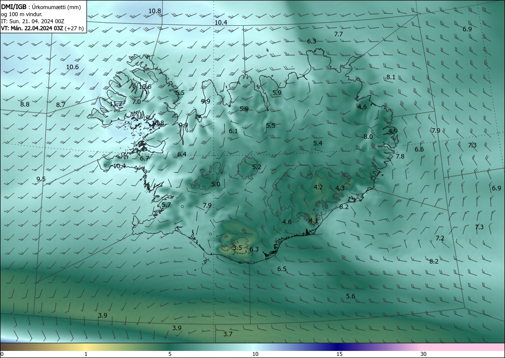Click the 6.7 value on the map

tap(144, 159)
